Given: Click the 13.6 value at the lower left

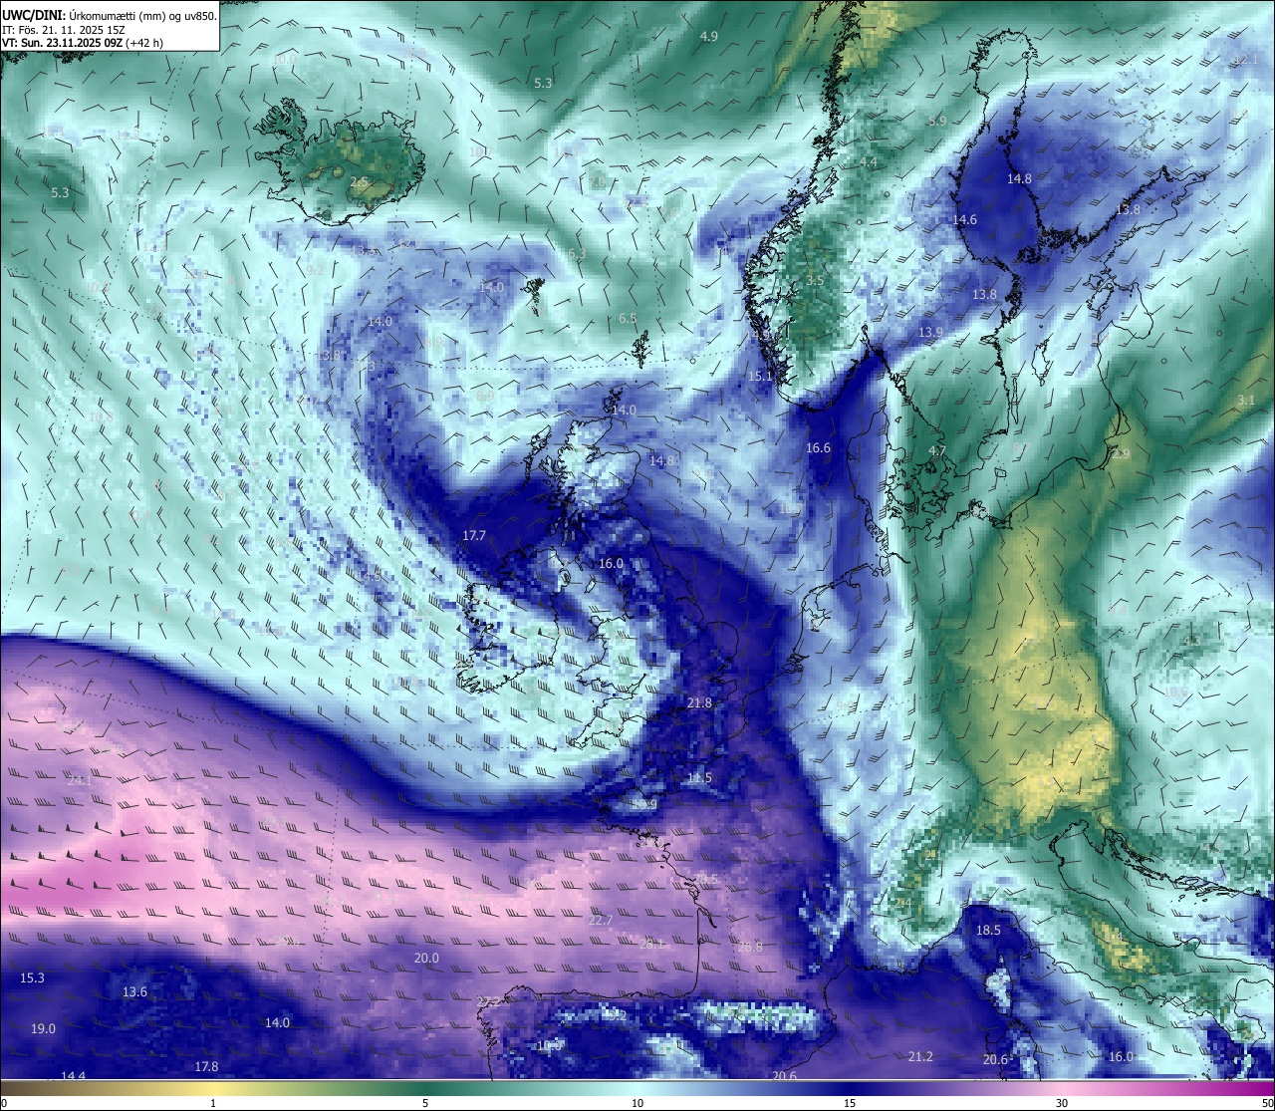Looking at the screenshot, I should click(x=134, y=992).
